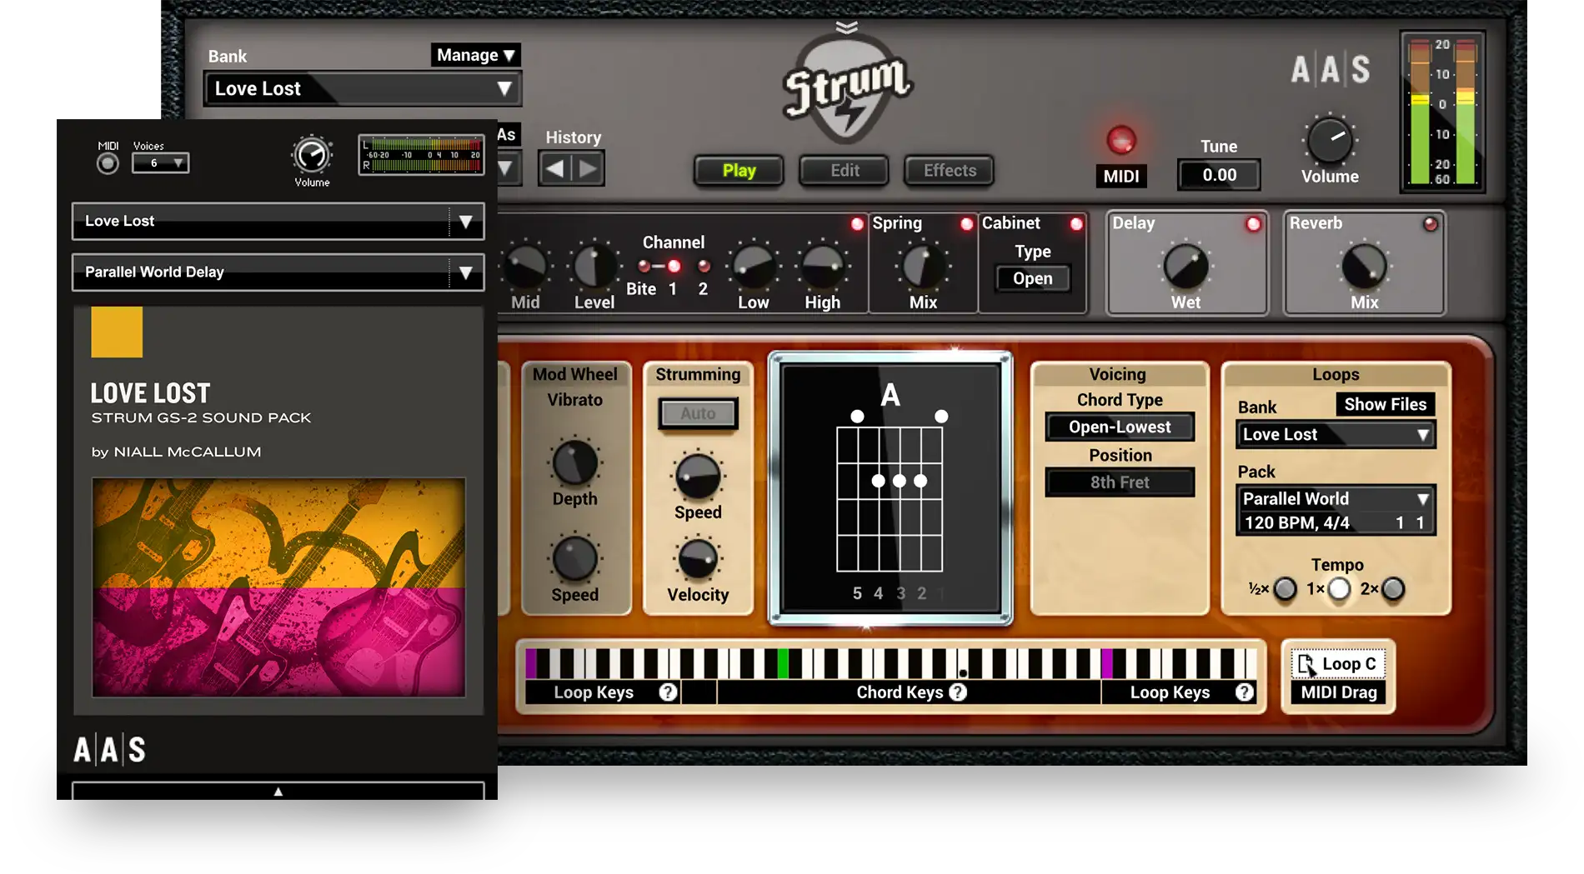
Task: Switch to the Effects tab
Action: pyautogui.click(x=949, y=171)
